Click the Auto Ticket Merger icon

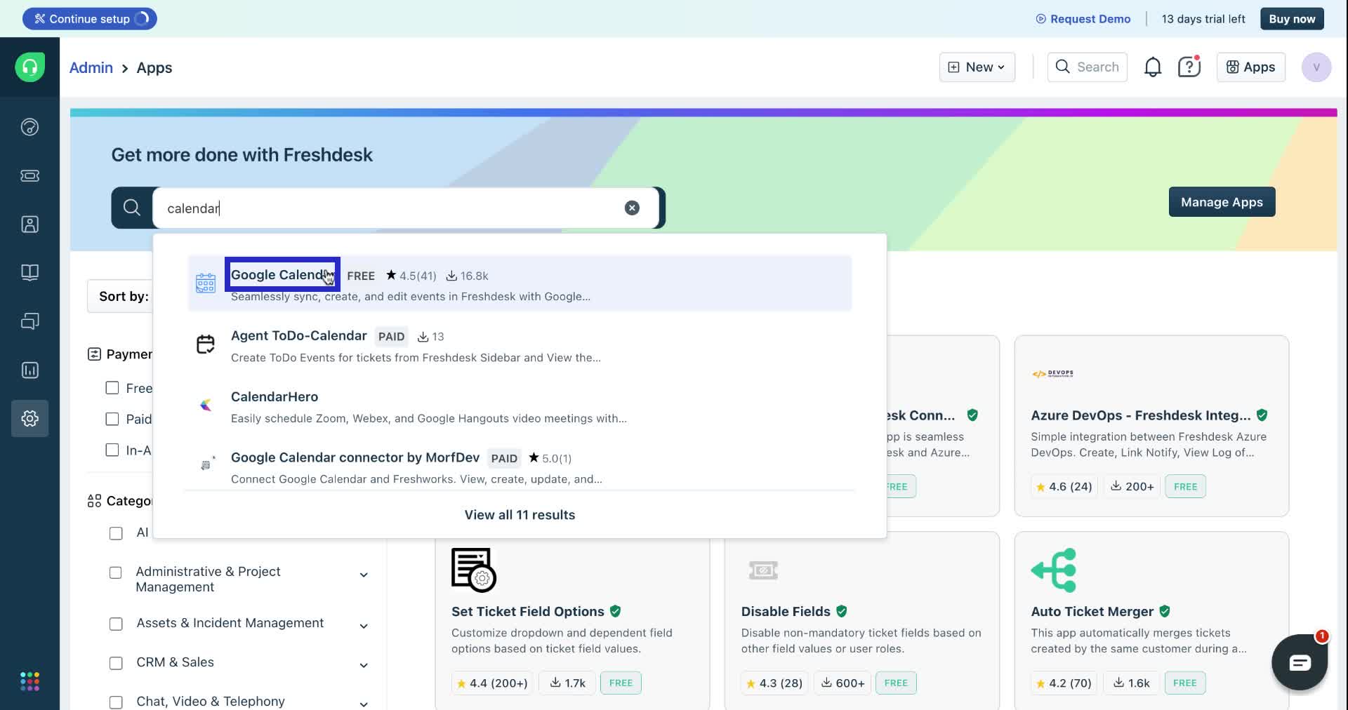[1053, 570]
